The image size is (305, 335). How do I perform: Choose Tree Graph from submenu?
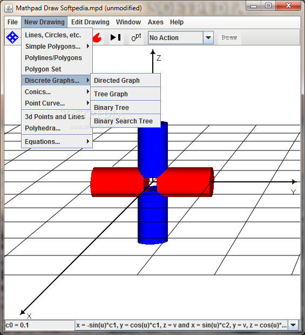click(126, 94)
